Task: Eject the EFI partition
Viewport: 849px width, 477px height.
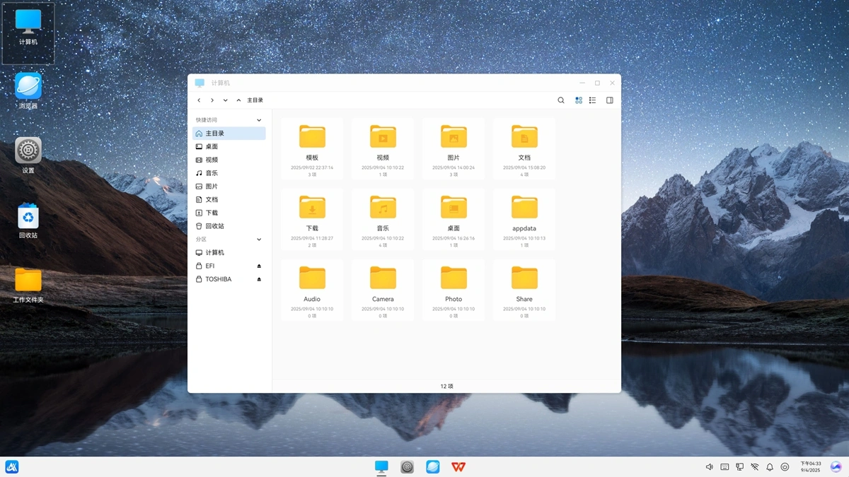Action: click(x=259, y=266)
